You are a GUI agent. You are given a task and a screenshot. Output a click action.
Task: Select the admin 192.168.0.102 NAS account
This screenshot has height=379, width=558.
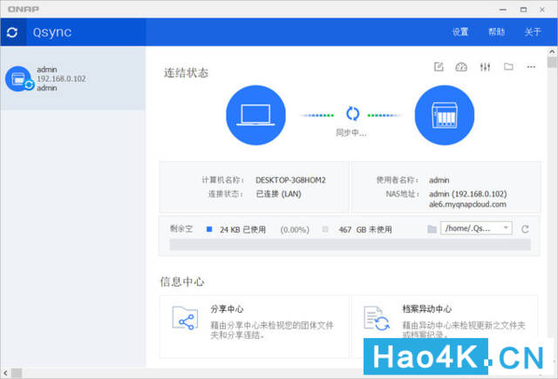[73, 78]
